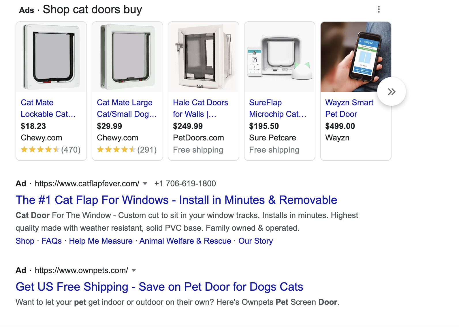
Task: Click the Hale Cat Doors product image
Action: (x=204, y=57)
